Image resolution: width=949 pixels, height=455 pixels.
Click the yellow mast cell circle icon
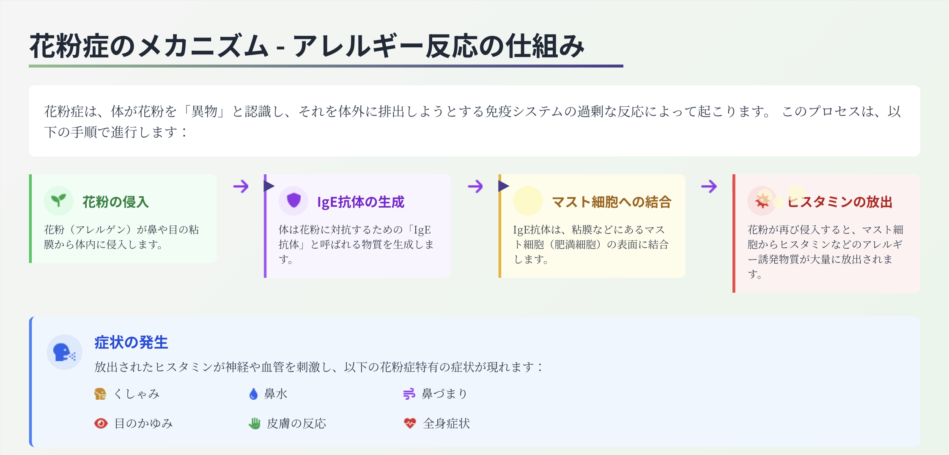(528, 201)
